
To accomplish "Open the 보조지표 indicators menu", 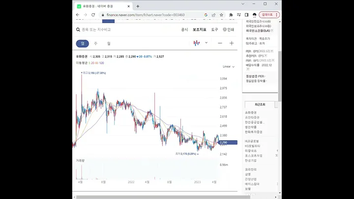I will click(199, 30).
